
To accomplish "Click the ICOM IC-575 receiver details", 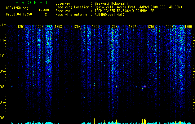I will (x=124, y=11).
